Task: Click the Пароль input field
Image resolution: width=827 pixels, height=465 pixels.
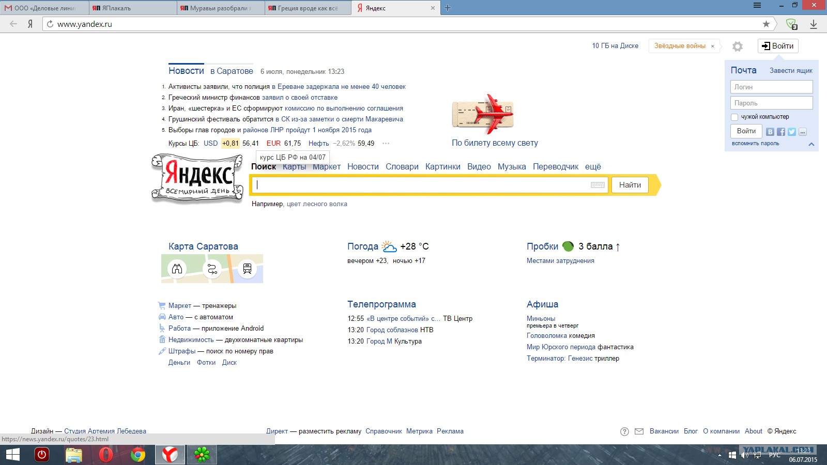Action: (771, 103)
